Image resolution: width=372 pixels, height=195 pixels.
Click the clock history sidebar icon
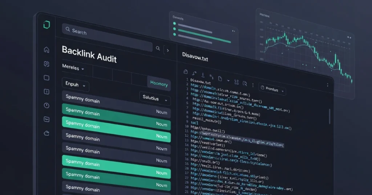coord(46,105)
